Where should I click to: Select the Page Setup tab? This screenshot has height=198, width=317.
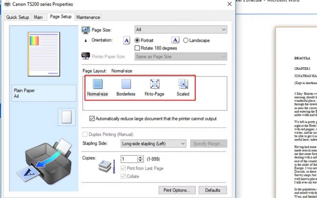61,17
